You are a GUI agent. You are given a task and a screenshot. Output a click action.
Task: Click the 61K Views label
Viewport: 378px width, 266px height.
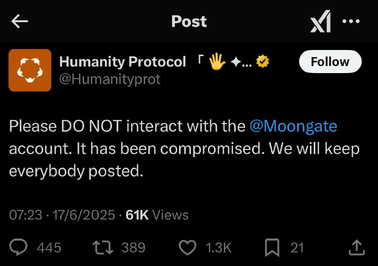coord(157,215)
